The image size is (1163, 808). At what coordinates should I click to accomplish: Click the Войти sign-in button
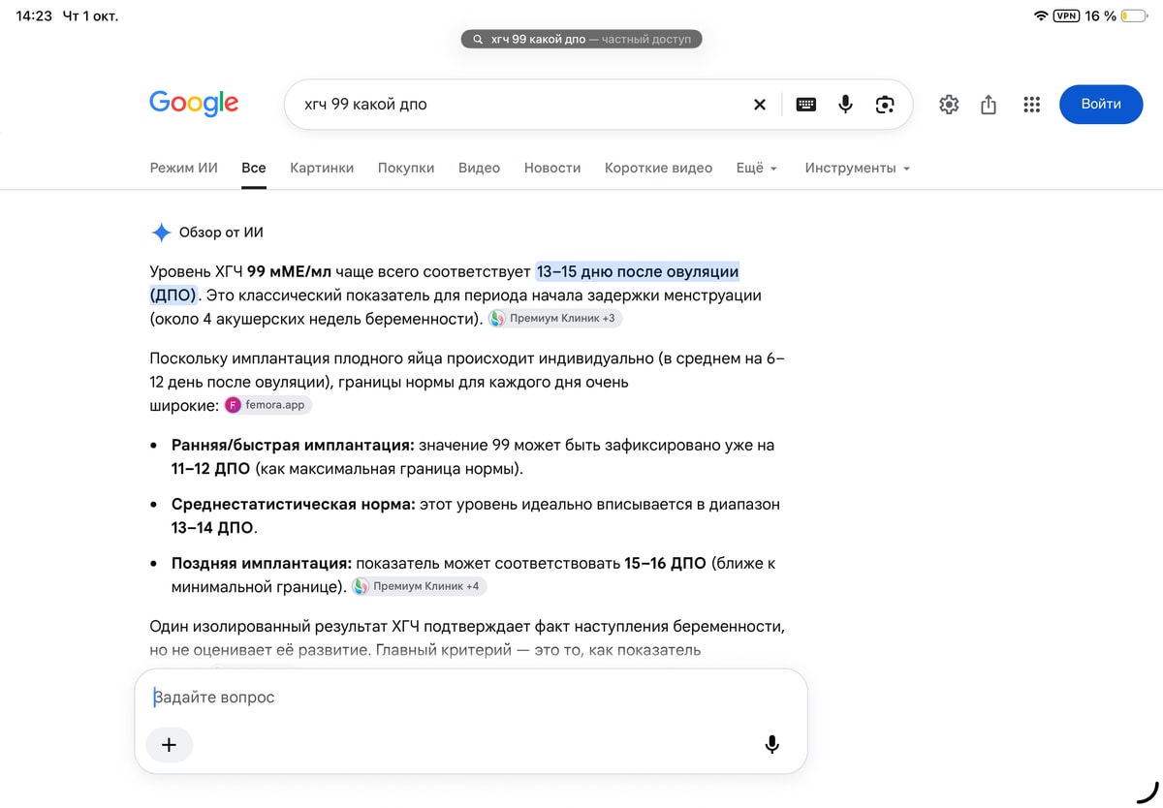[1101, 104]
